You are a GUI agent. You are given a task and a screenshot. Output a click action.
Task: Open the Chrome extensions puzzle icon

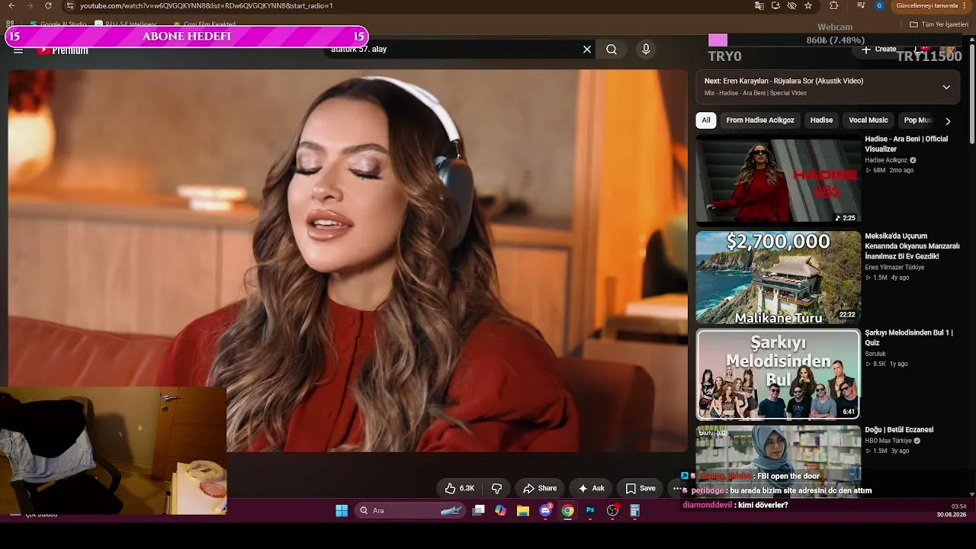(833, 6)
